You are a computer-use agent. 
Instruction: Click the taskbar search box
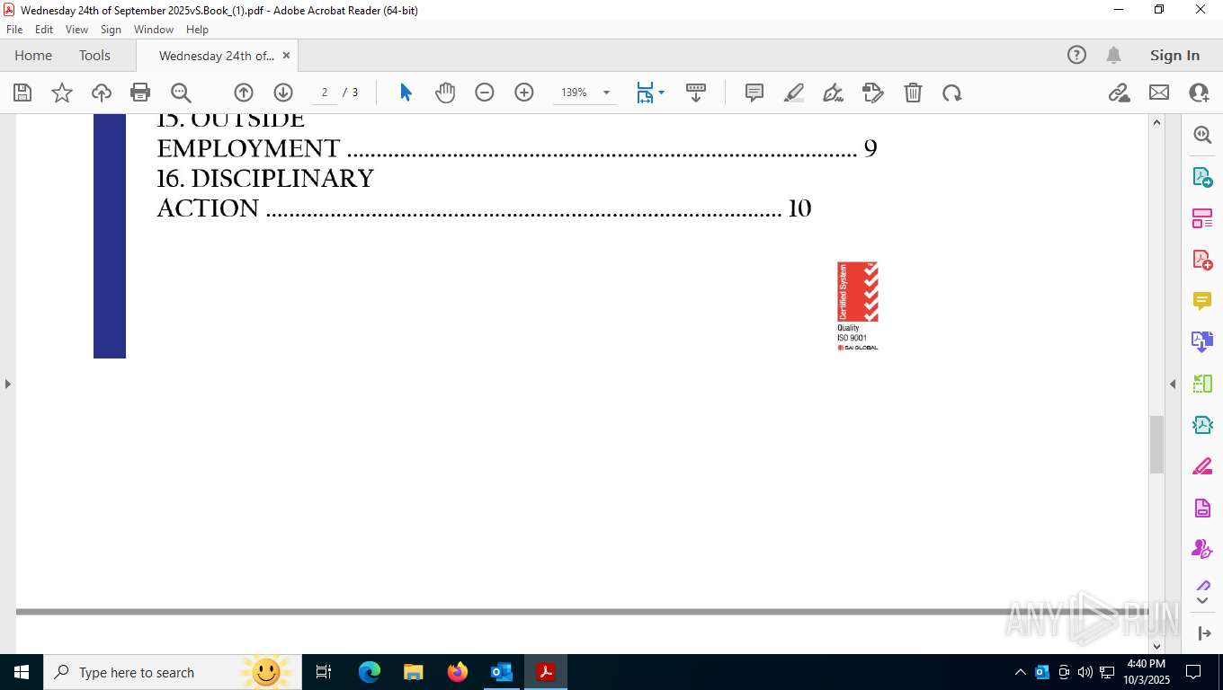pyautogui.click(x=173, y=672)
